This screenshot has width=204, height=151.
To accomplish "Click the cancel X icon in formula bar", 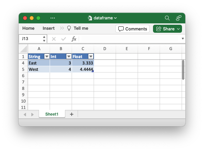I will click(54, 39).
